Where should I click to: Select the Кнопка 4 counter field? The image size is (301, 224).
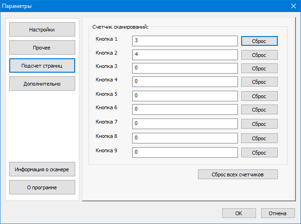[x=185, y=82]
